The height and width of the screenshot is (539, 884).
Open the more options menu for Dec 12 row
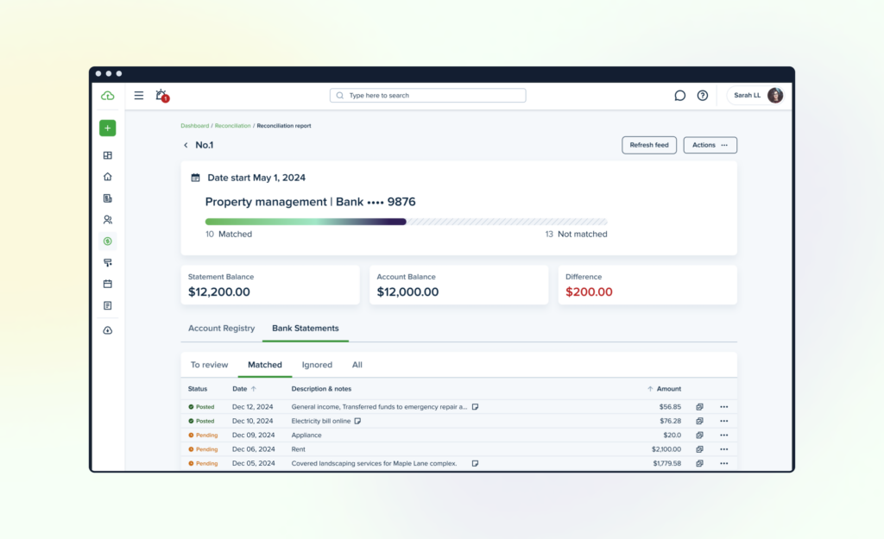point(724,407)
